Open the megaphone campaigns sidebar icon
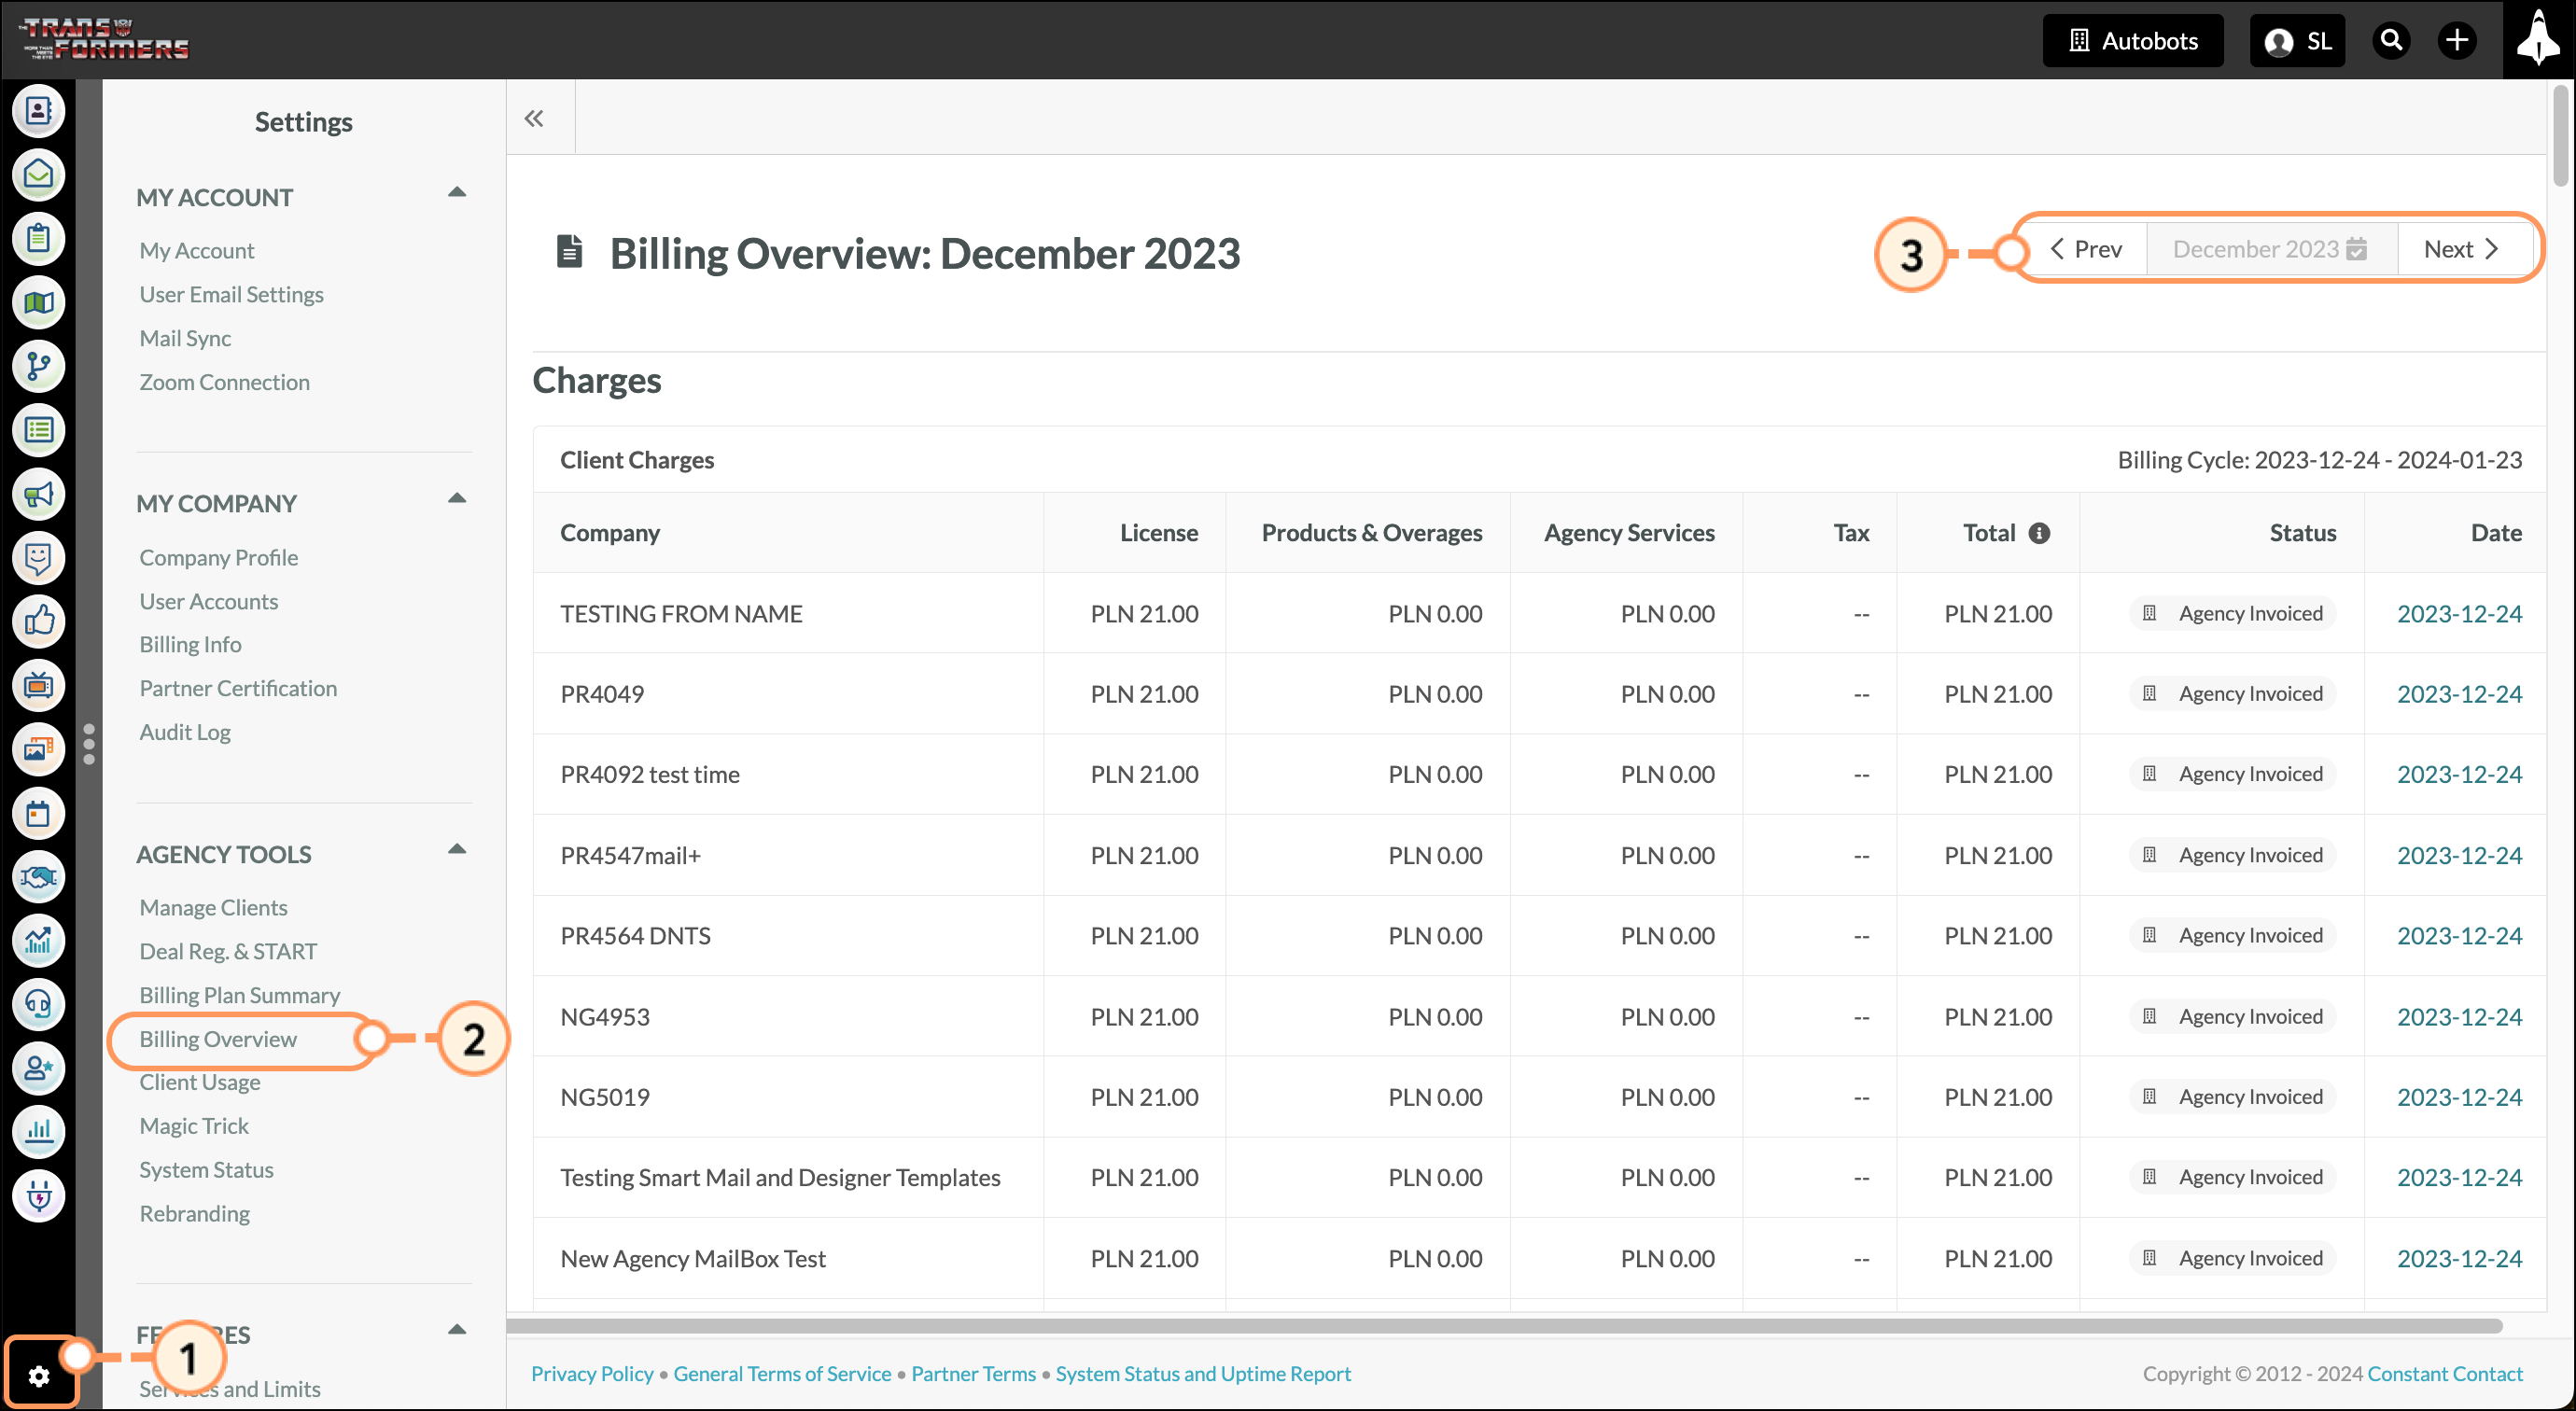 38,494
